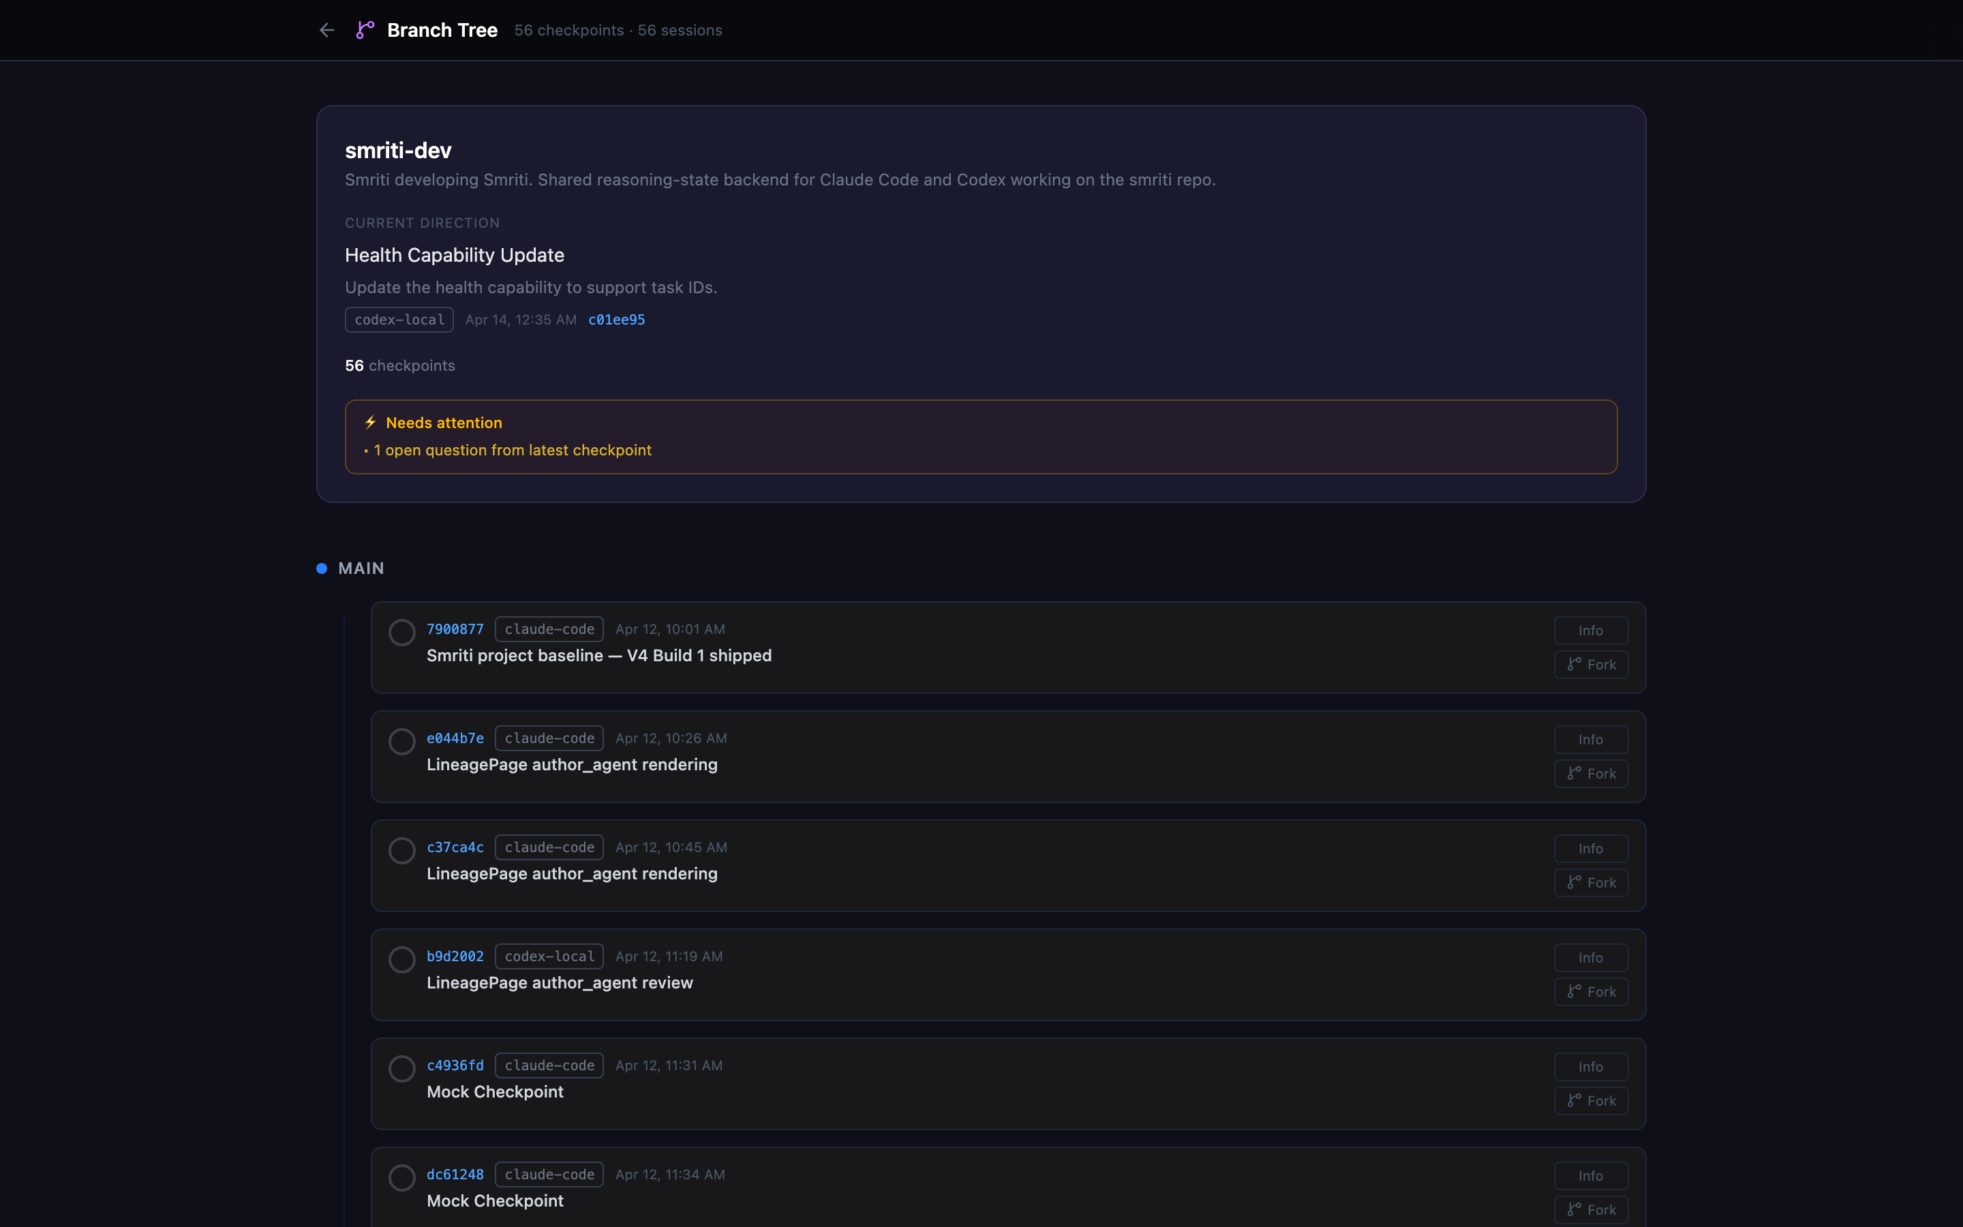Click timestamp Apr 12, 10:01 AM
Screen dimensions: 1963x1227
coord(670,629)
